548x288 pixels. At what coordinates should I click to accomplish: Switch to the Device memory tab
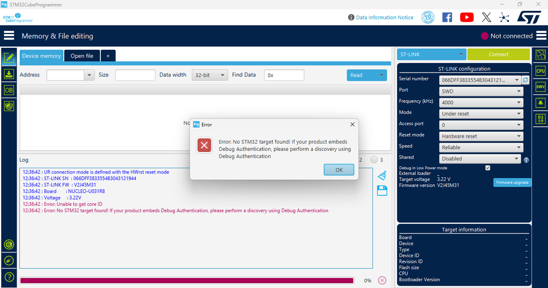click(41, 56)
